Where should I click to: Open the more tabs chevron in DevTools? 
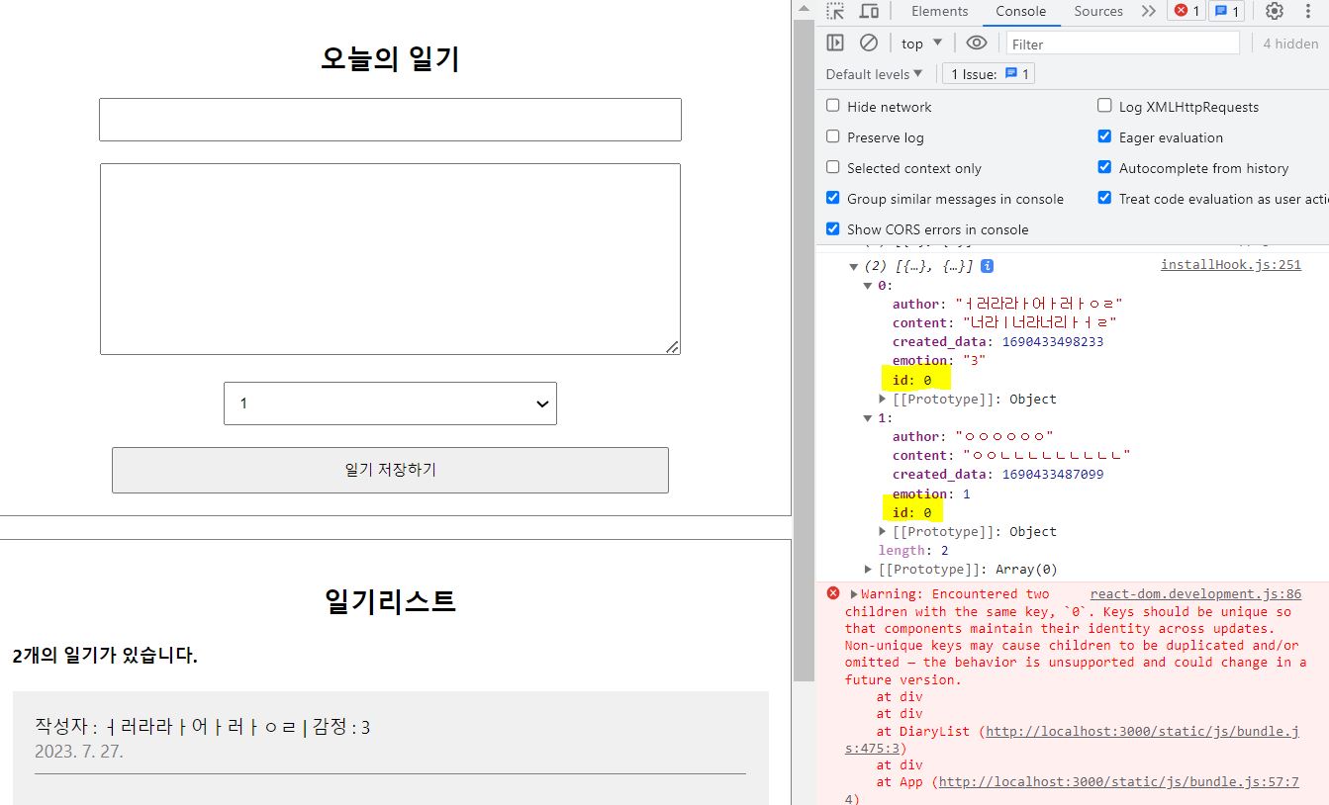pos(1148,11)
